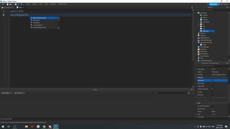The width and height of the screenshot is (230, 129).
Task: Open the notification center icon
Action: (x=226, y=126)
